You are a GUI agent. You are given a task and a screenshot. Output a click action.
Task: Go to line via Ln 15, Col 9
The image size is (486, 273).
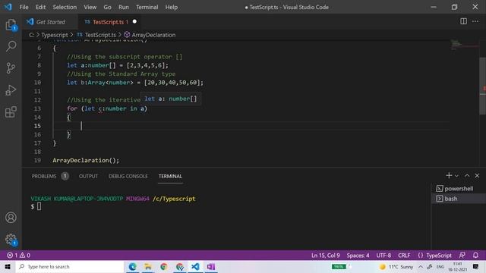326,256
